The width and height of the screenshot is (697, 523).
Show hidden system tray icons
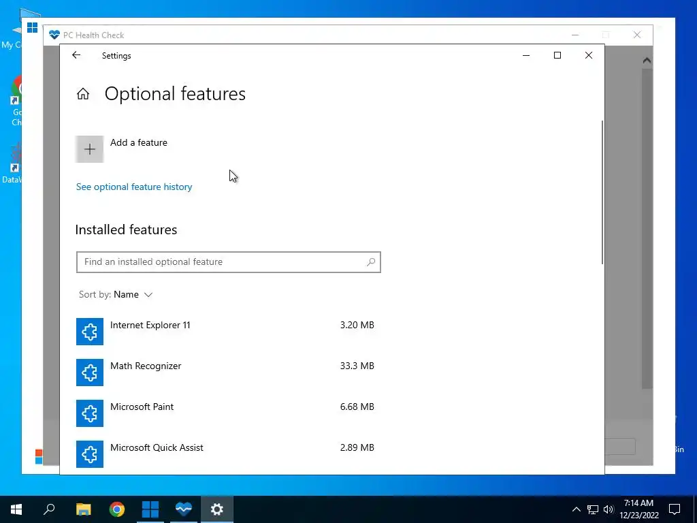(x=576, y=509)
